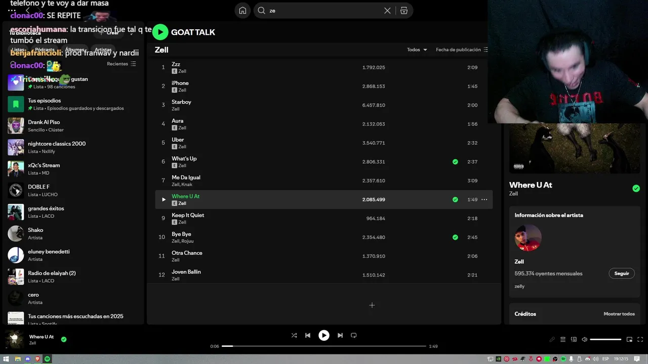The width and height of the screenshot is (648, 364).
Task: Click the search magnifier icon
Action: click(x=262, y=11)
